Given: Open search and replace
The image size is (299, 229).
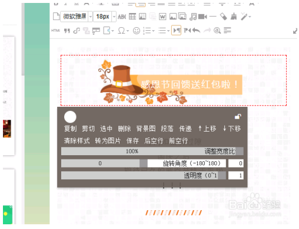Looking at the screenshot, I should coord(217,31).
